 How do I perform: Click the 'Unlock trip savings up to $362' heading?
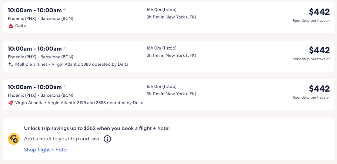(97, 129)
